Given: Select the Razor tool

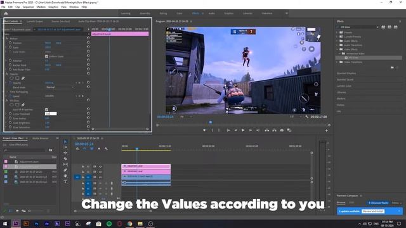Looking at the screenshot, I should (x=65, y=159).
